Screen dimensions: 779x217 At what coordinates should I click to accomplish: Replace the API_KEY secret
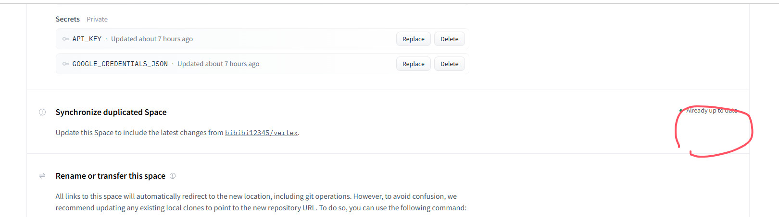(413, 39)
